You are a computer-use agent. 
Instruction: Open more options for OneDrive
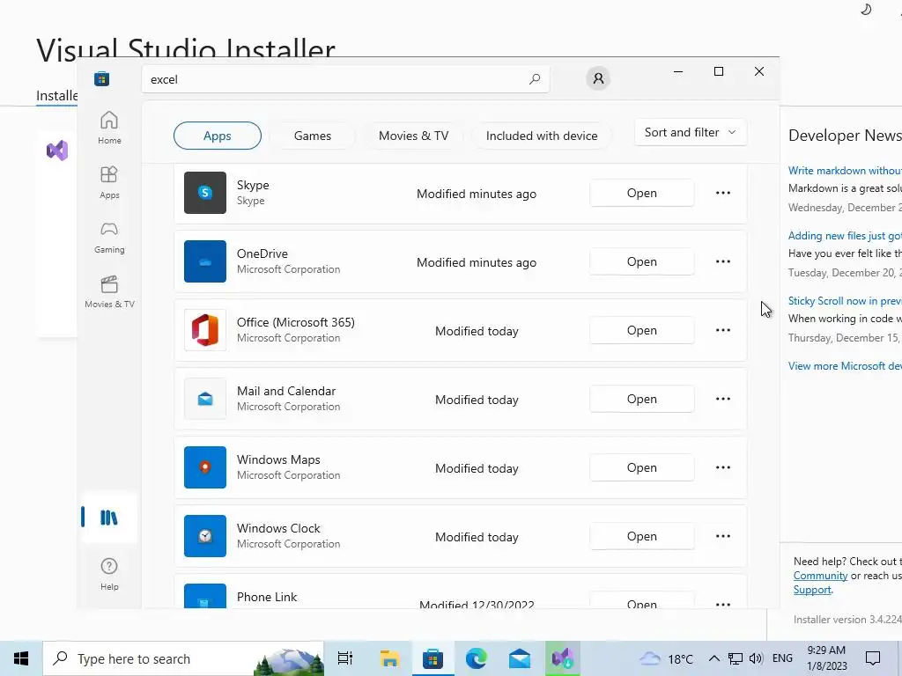723,261
